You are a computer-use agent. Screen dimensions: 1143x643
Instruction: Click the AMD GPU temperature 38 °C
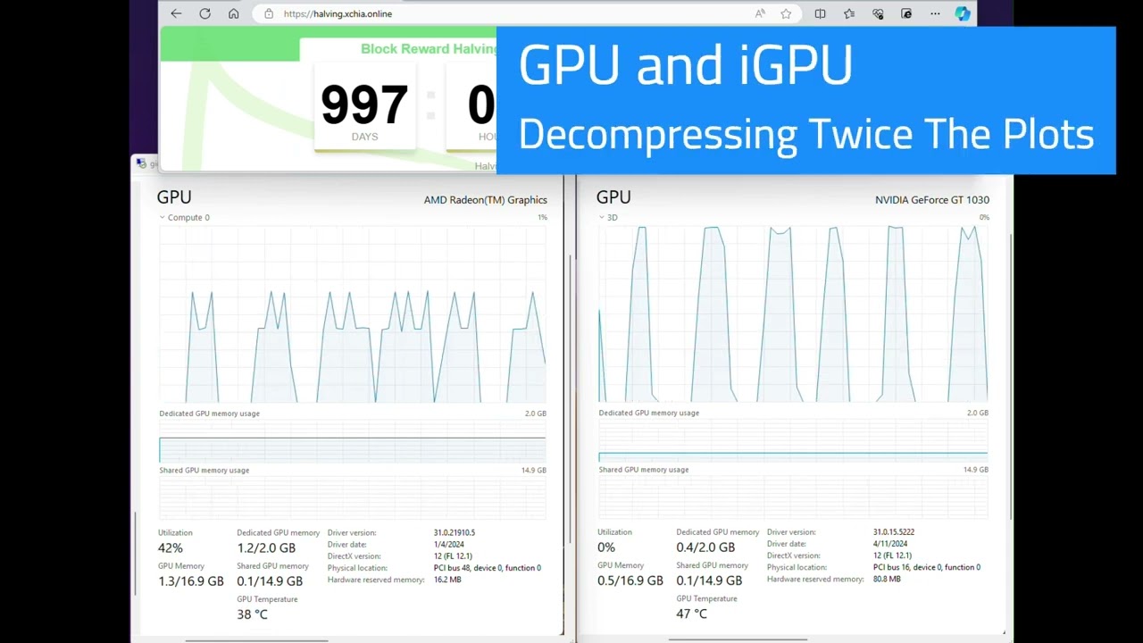point(252,614)
